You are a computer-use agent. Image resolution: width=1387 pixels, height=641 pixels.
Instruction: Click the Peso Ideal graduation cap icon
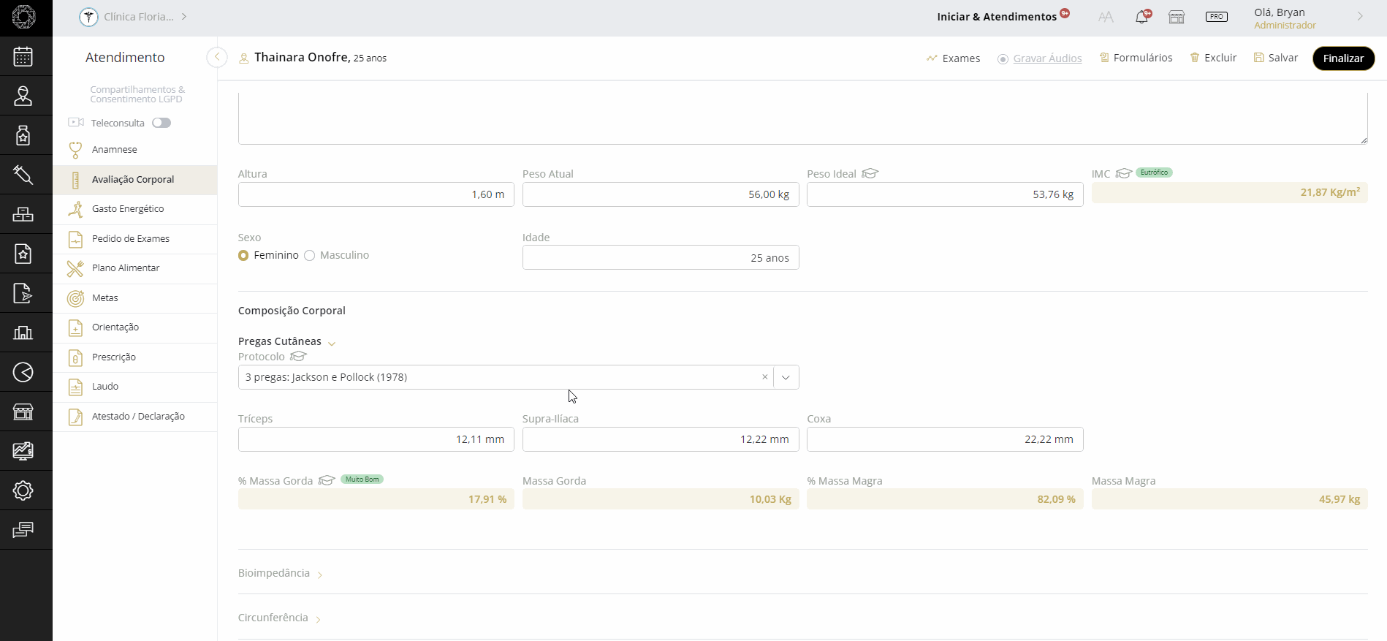click(x=870, y=174)
